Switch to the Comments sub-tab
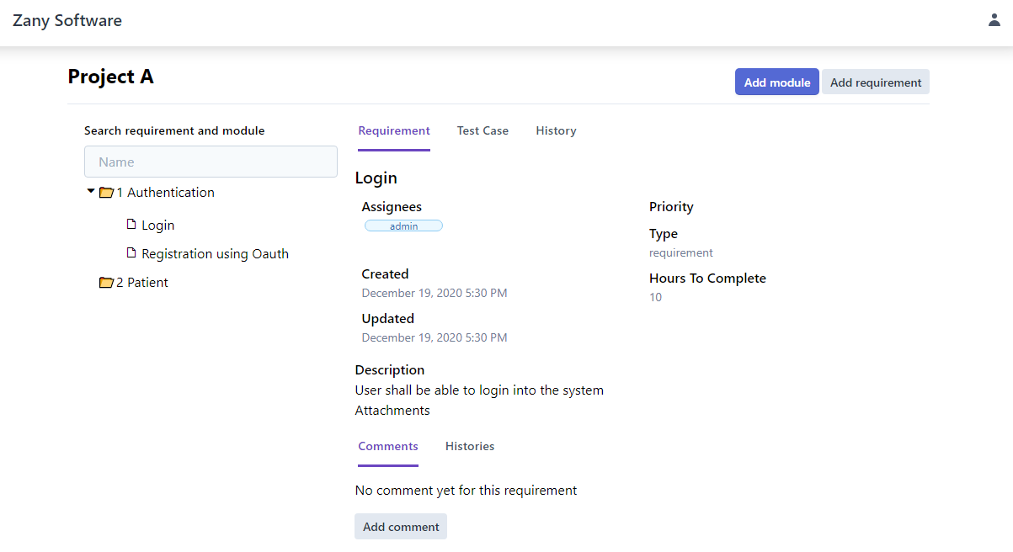1013x552 pixels. point(388,447)
